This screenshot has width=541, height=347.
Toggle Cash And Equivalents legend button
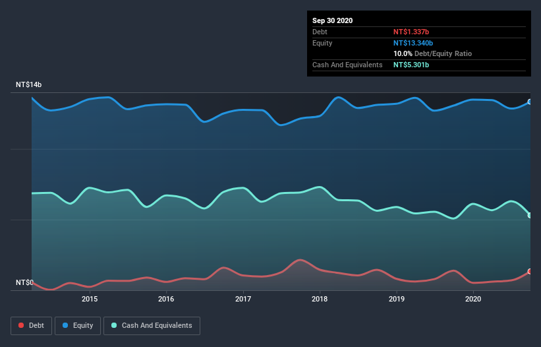(x=152, y=326)
